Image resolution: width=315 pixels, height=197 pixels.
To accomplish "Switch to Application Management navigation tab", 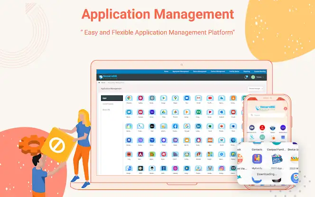I will click(x=181, y=72).
